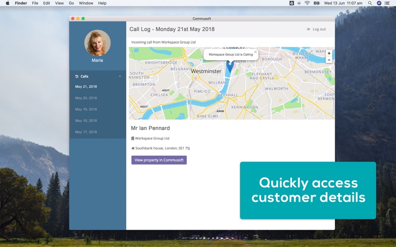Select May 20, 2018 call log
396x247 pixels.
86,98
